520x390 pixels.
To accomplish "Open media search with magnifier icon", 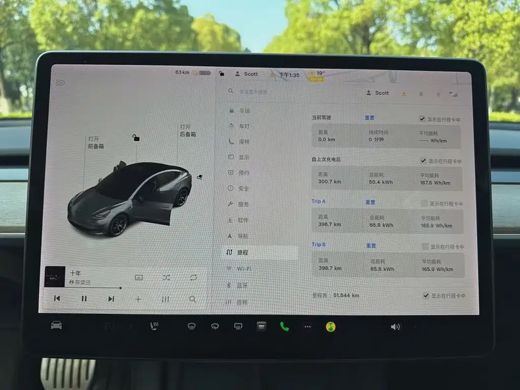I will [192, 299].
